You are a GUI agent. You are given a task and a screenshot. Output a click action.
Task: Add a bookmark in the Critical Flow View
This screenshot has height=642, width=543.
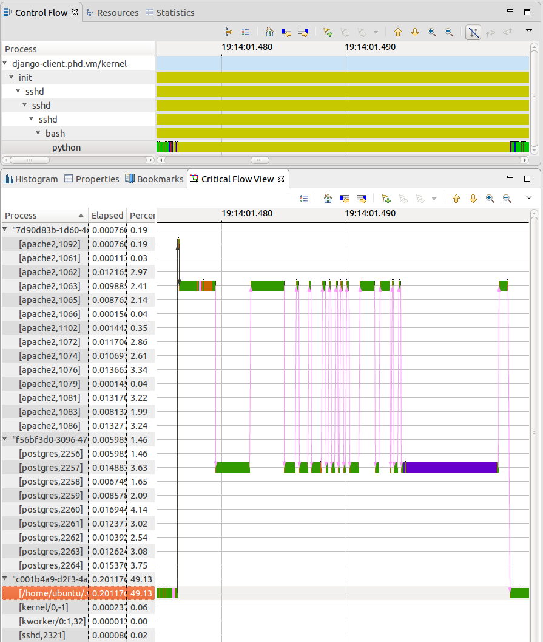(386, 199)
